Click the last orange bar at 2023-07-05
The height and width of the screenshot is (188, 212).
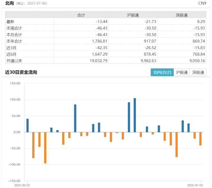click(200, 139)
